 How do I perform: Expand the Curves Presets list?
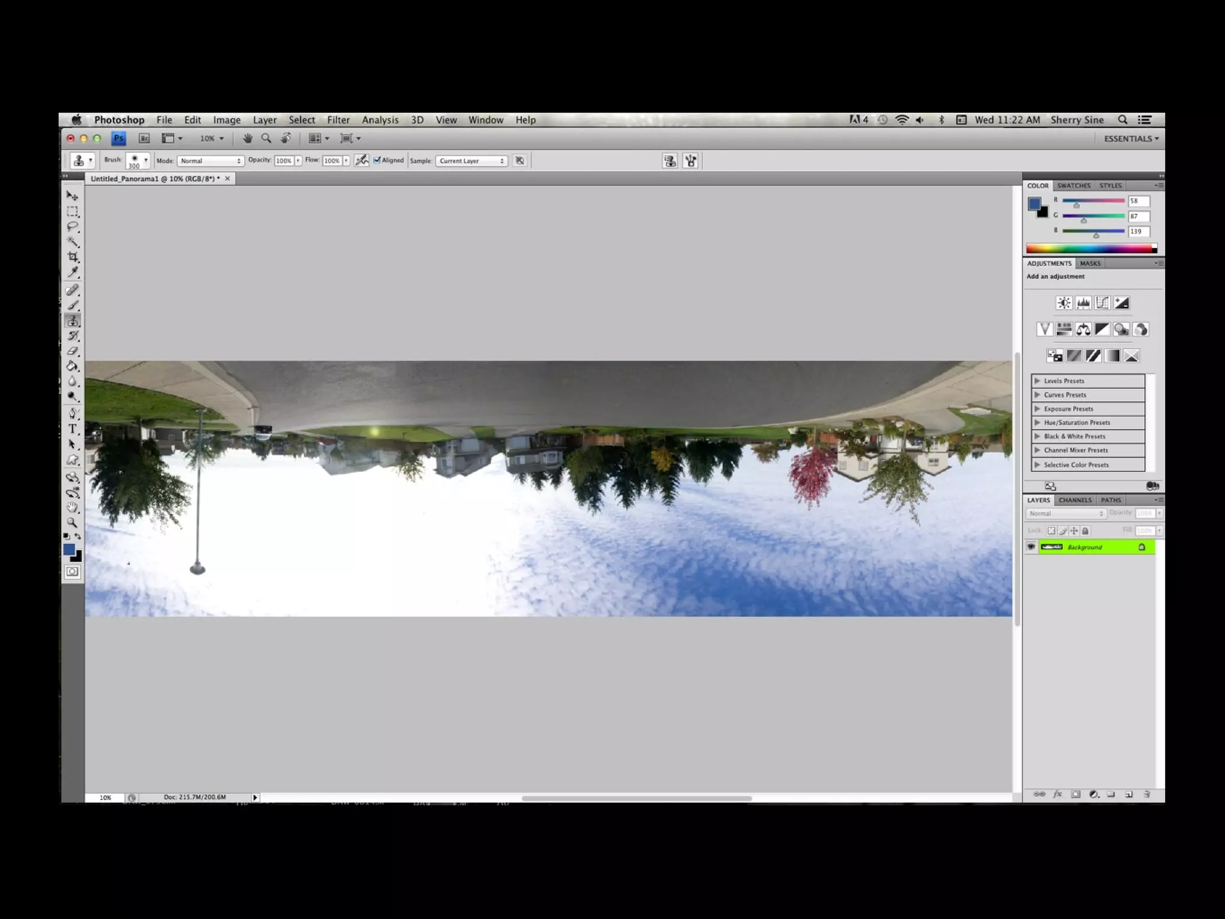(1038, 395)
